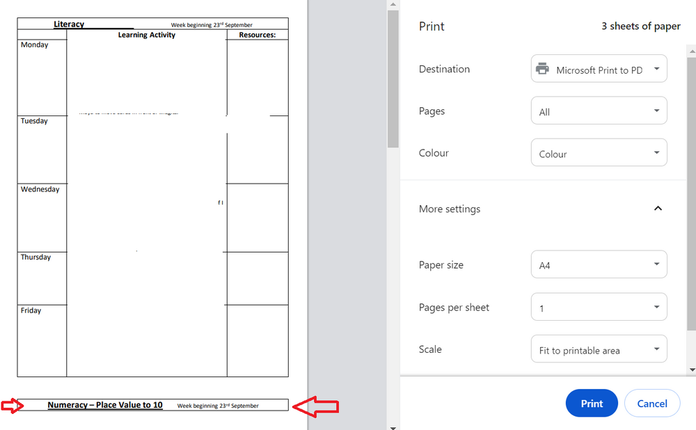This screenshot has width=696, height=430.
Task: Open the Paper size dropdown showing A4
Action: pos(599,264)
